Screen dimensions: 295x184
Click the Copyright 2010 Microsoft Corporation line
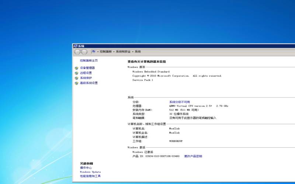click(x=177, y=76)
